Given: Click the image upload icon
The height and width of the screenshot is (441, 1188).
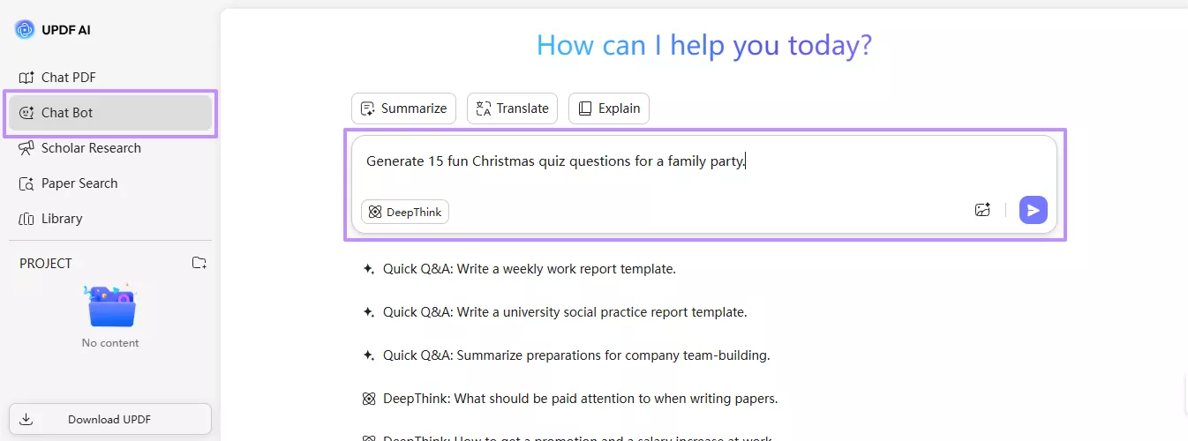Looking at the screenshot, I should tap(982, 210).
